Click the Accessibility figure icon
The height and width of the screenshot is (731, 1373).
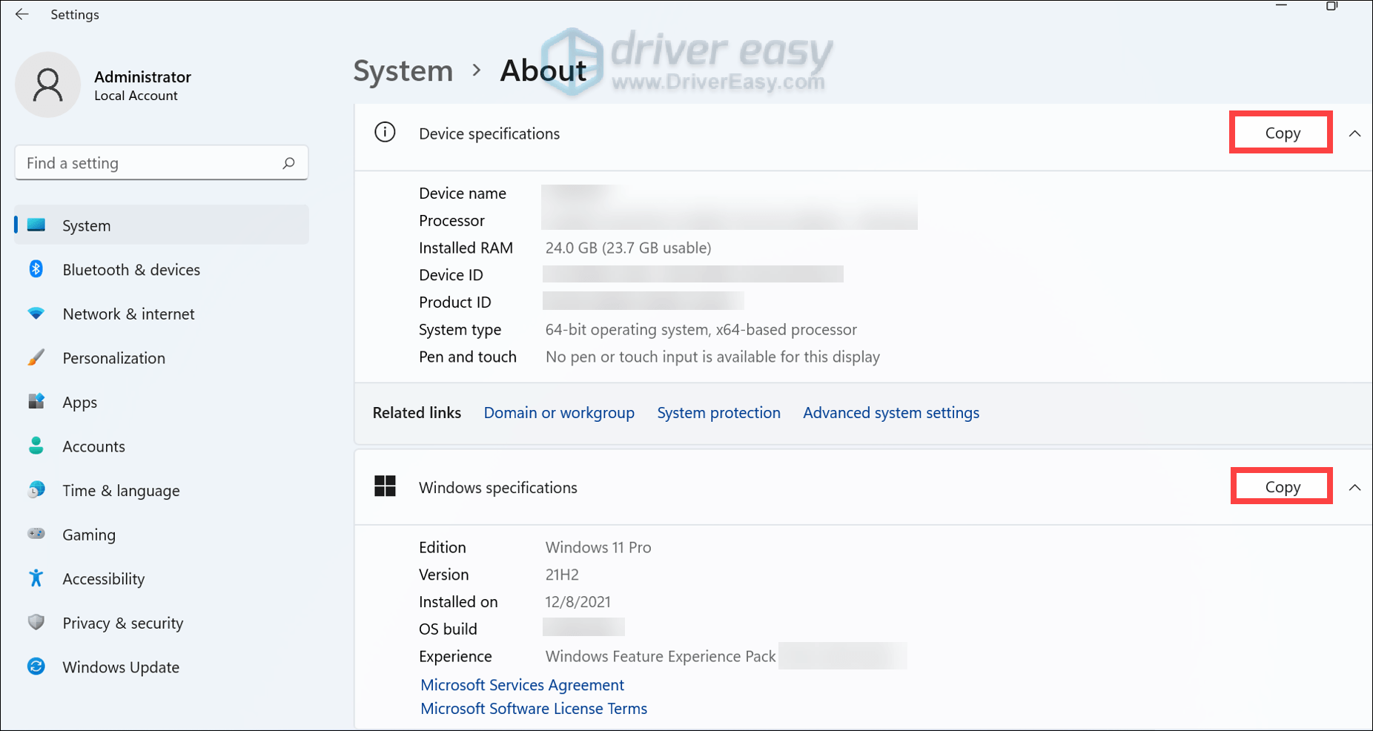click(36, 578)
